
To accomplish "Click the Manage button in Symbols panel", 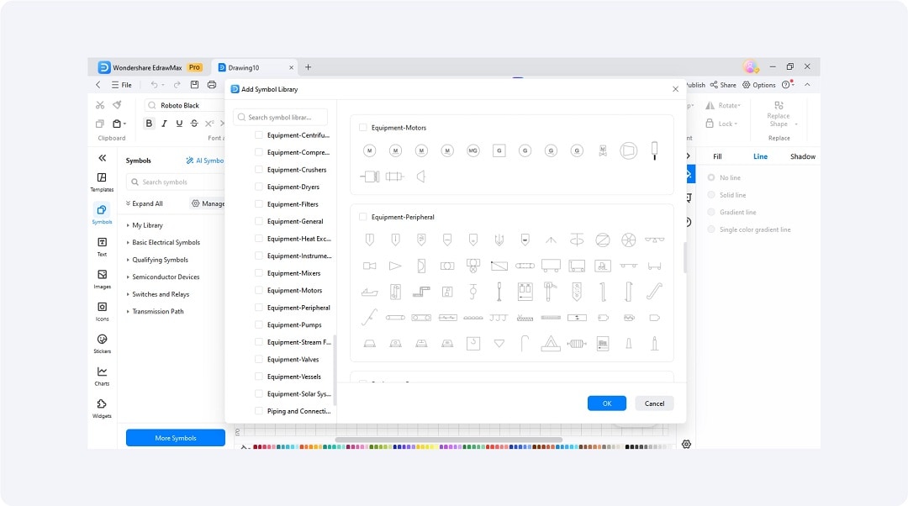I will (x=208, y=203).
